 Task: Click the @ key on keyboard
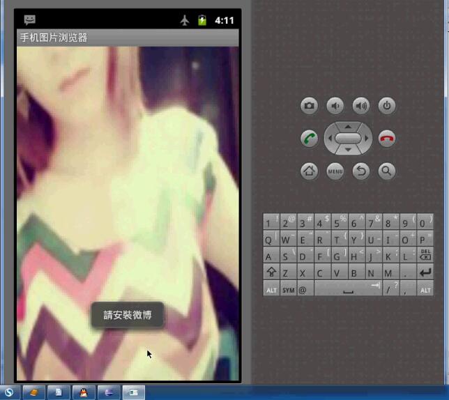pos(305,288)
